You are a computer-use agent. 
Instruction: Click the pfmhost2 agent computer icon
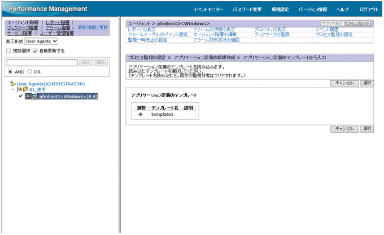tap(34, 96)
